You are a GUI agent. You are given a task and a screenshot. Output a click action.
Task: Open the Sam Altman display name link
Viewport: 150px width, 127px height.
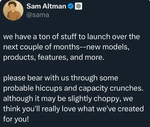[x=46, y=6]
